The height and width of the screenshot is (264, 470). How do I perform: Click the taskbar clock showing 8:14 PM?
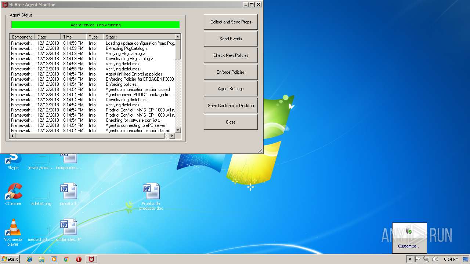tap(451, 259)
